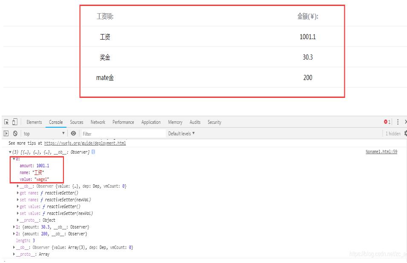Click the 工资 row name cell
This screenshot has height=263, width=407.
click(105, 37)
